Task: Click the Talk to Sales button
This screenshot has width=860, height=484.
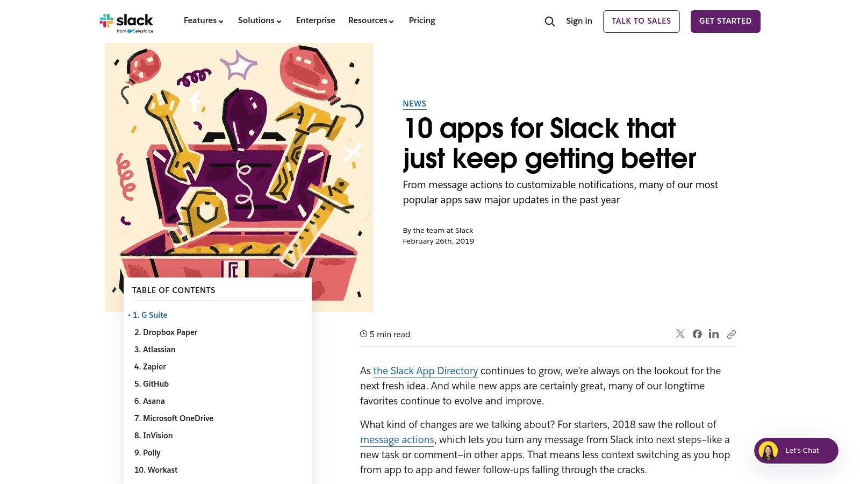Action: coord(641,22)
